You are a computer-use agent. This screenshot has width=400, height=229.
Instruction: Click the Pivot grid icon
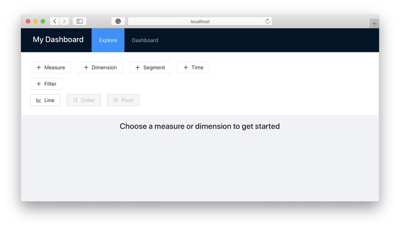[x=115, y=100]
